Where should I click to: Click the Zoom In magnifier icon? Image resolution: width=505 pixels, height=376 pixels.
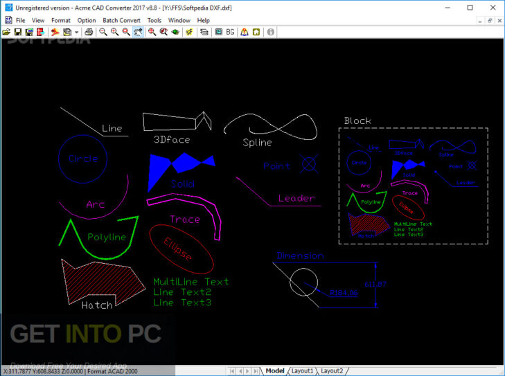click(x=115, y=32)
